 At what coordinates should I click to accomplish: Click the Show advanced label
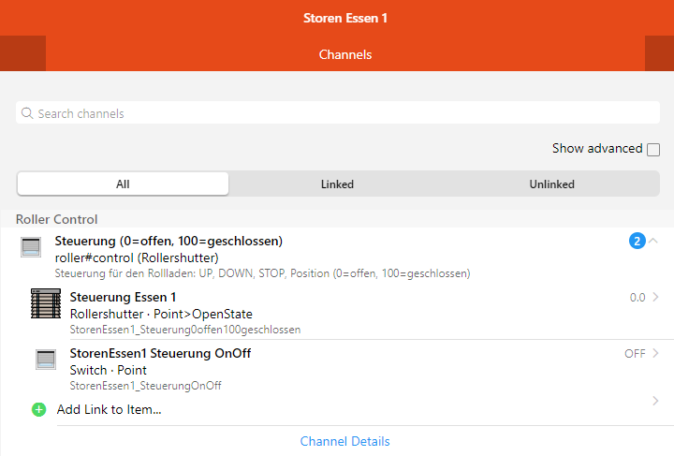tap(597, 148)
